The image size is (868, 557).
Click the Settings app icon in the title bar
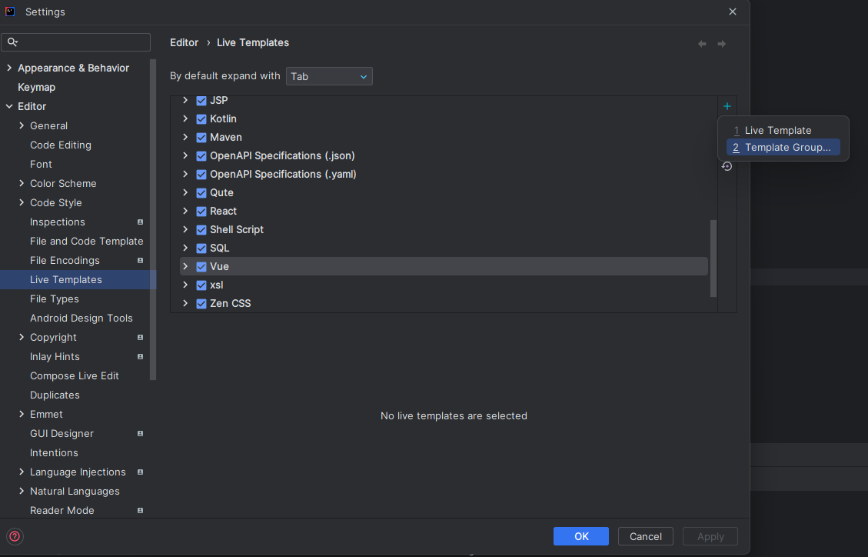pyautogui.click(x=9, y=12)
